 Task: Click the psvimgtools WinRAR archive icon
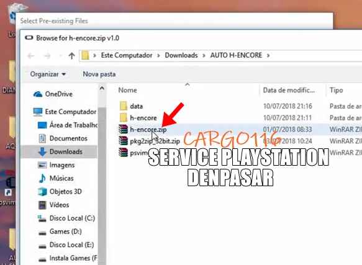[123, 152]
